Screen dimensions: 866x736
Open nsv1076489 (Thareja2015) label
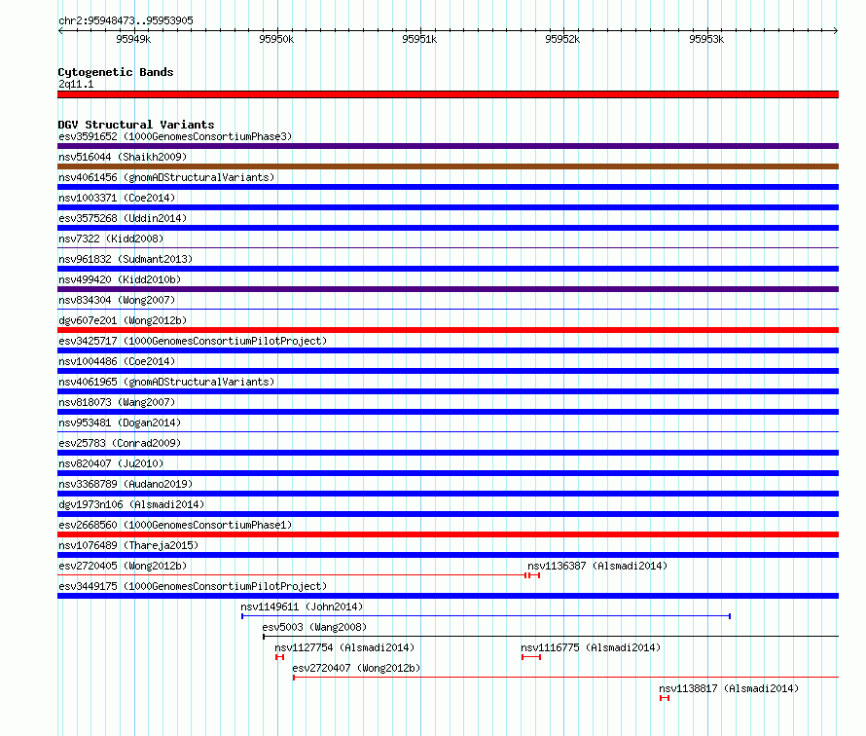pos(128,545)
